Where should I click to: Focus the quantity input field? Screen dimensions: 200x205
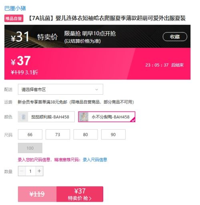point(30,171)
